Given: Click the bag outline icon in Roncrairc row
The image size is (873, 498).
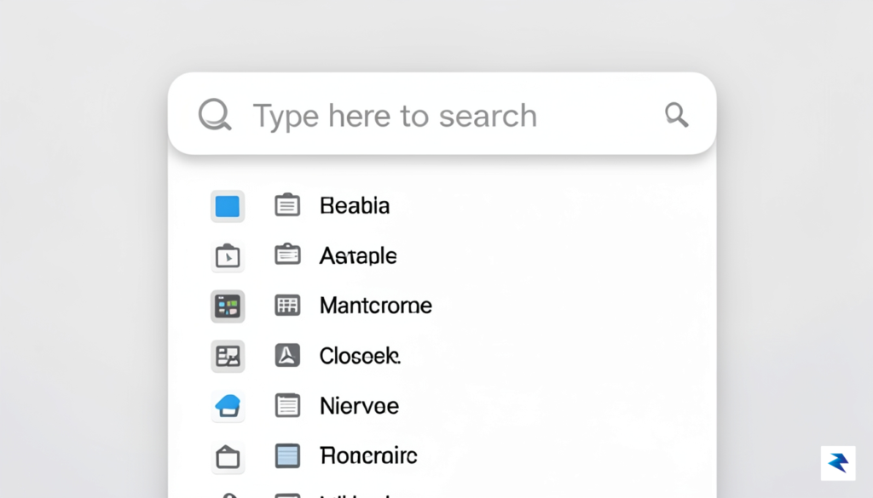Looking at the screenshot, I should point(228,457).
